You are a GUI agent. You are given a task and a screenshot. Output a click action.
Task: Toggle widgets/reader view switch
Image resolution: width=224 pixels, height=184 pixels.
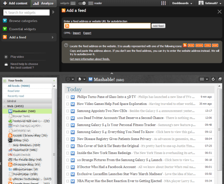point(81,3)
